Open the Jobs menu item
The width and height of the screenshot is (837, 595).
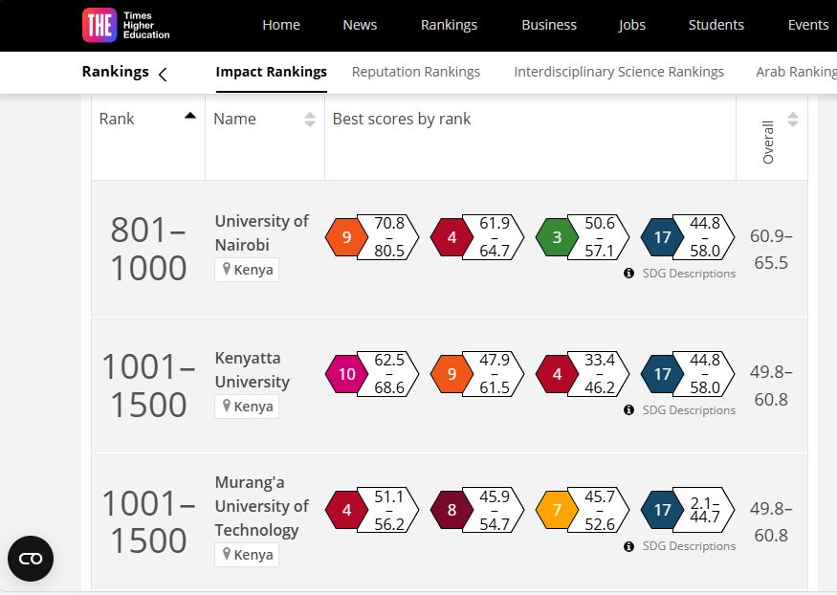(632, 25)
